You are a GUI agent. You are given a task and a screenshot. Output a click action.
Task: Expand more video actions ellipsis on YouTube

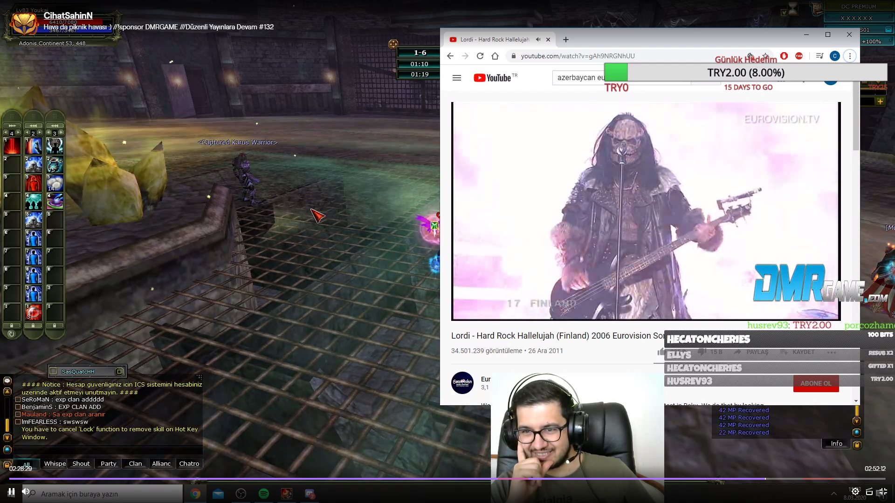(x=831, y=352)
